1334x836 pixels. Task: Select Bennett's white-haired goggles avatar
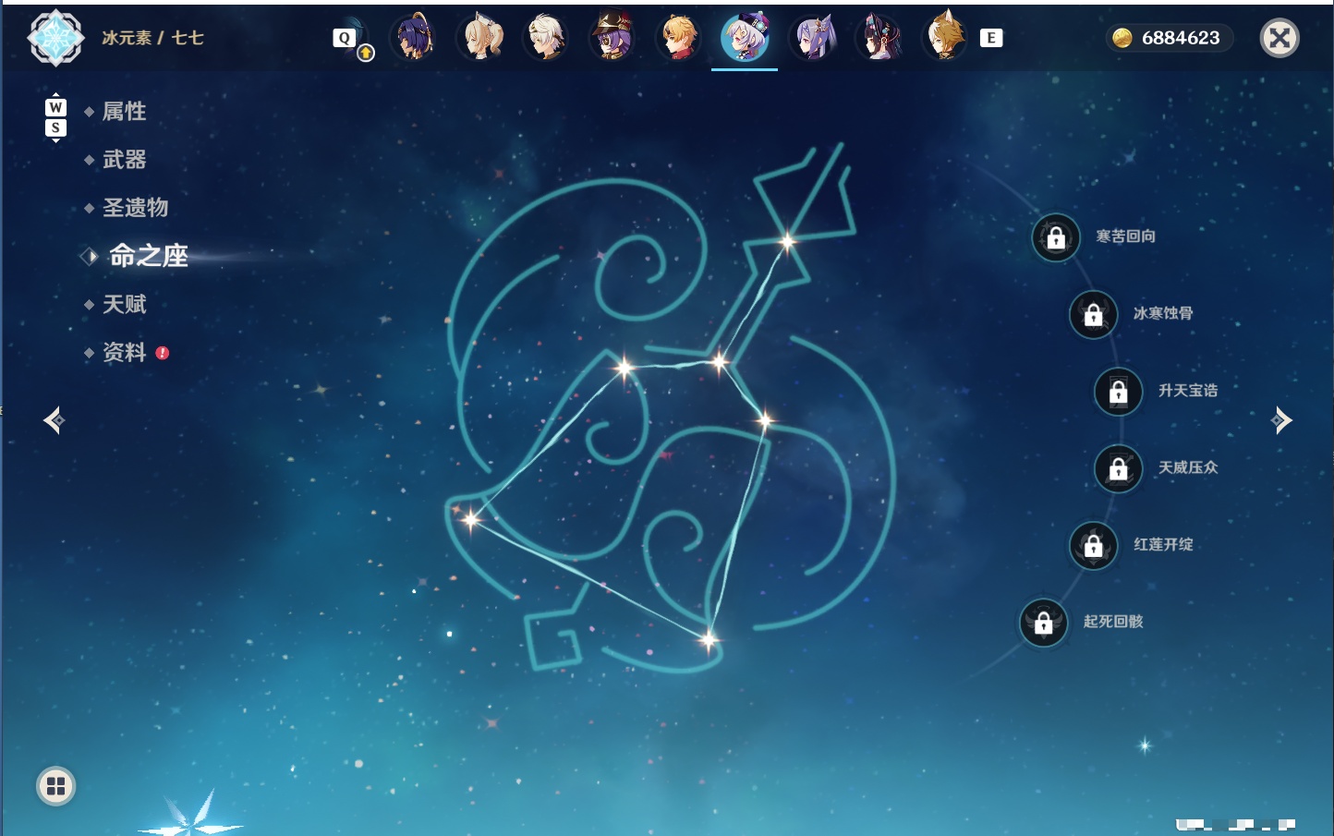click(547, 38)
